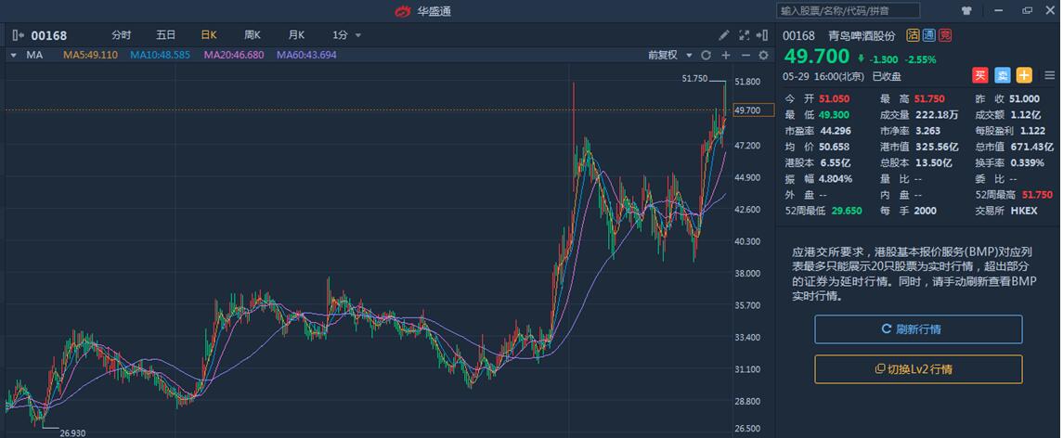Select the 分时 chart tab
Screen dimensions: 1063x438
(122, 35)
